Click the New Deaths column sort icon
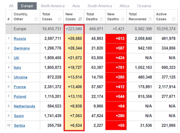The image size is (180, 133). click(122, 19)
